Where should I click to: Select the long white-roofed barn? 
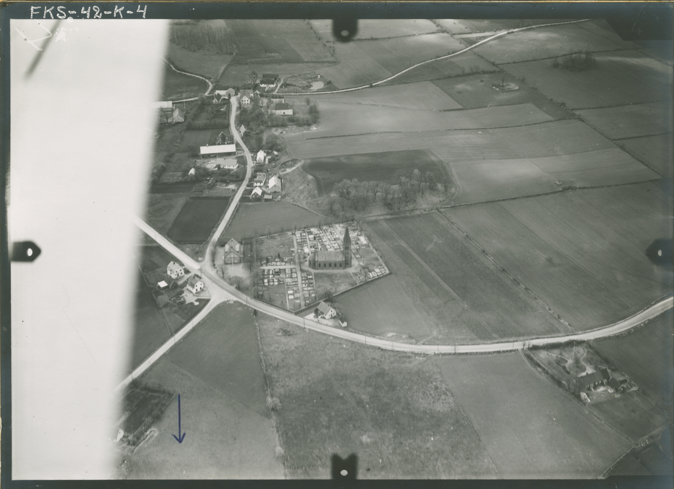coord(218,150)
